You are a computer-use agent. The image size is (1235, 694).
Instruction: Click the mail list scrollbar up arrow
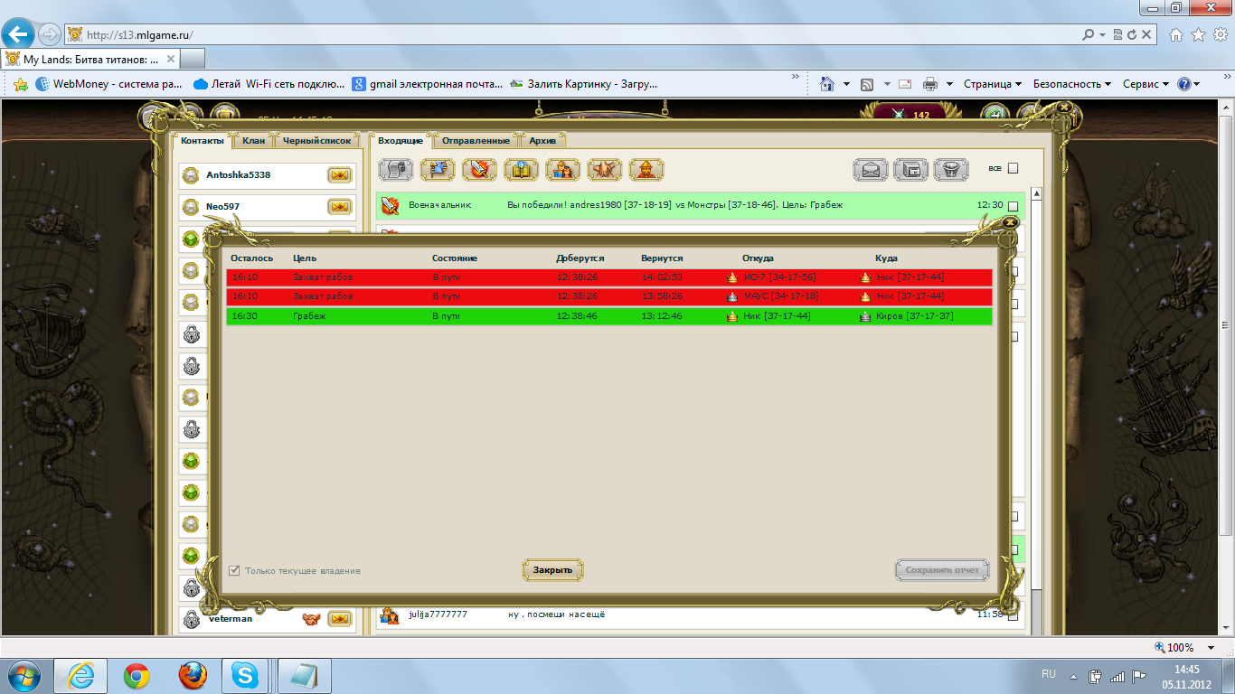click(x=1036, y=193)
